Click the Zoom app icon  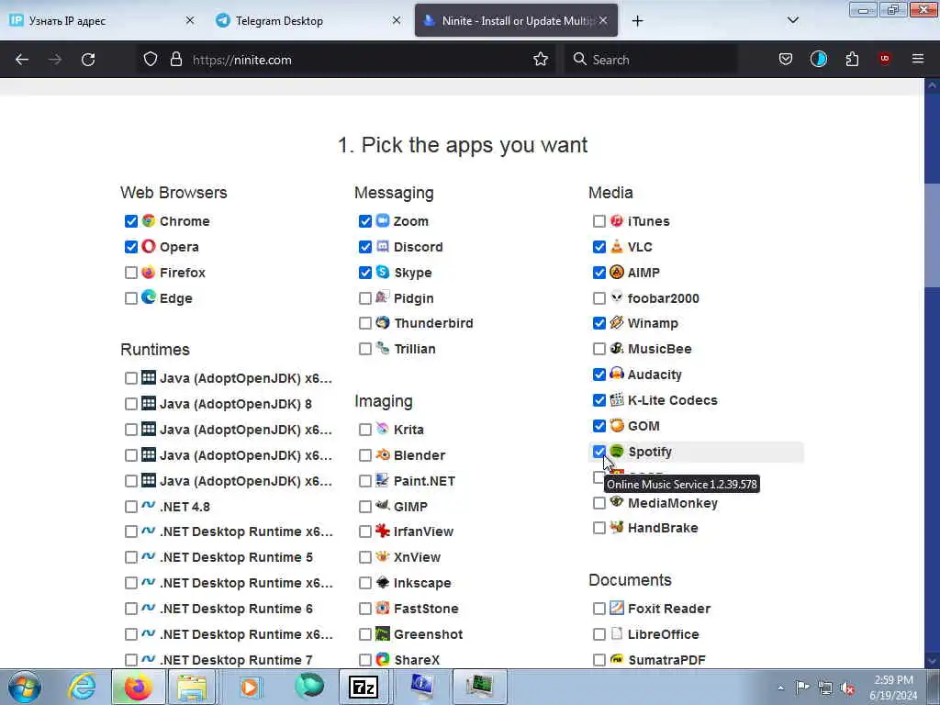tap(383, 220)
